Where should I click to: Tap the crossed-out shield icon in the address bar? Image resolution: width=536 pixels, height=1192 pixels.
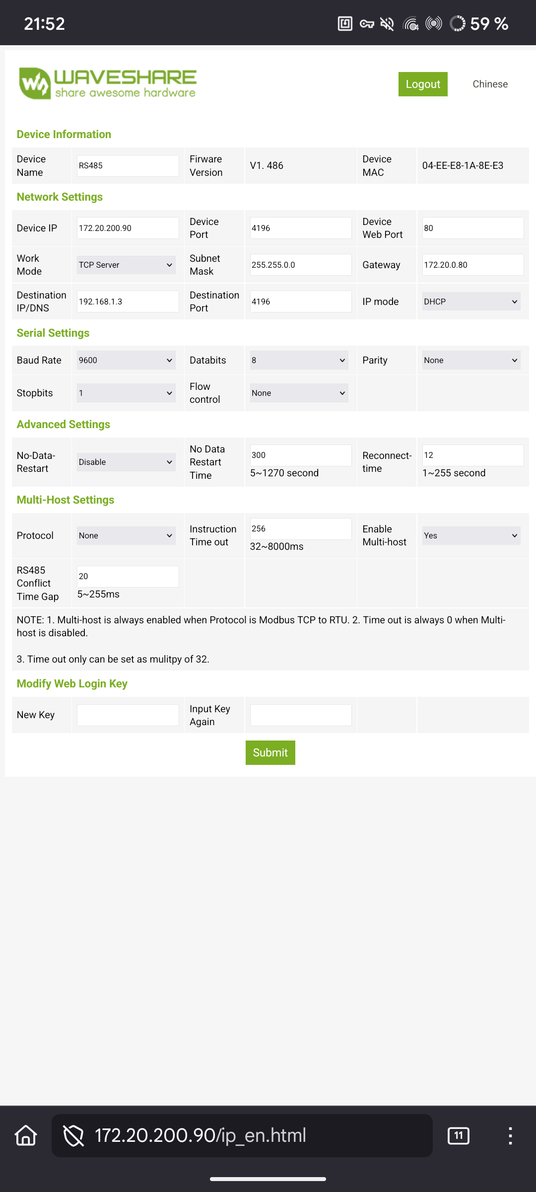[x=73, y=1135]
